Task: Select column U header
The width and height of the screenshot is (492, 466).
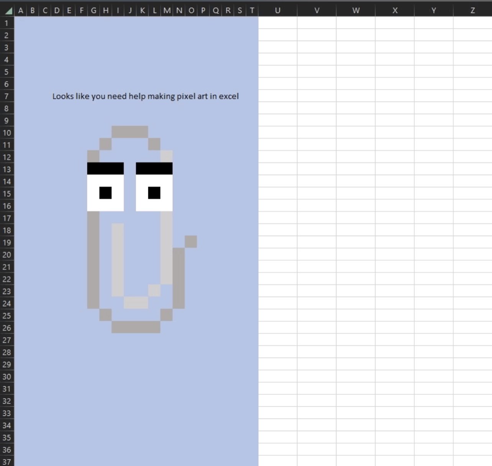Action: click(x=278, y=10)
